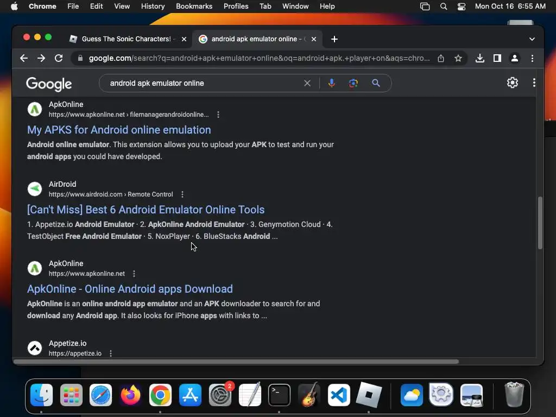Open the Help menu

(327, 7)
